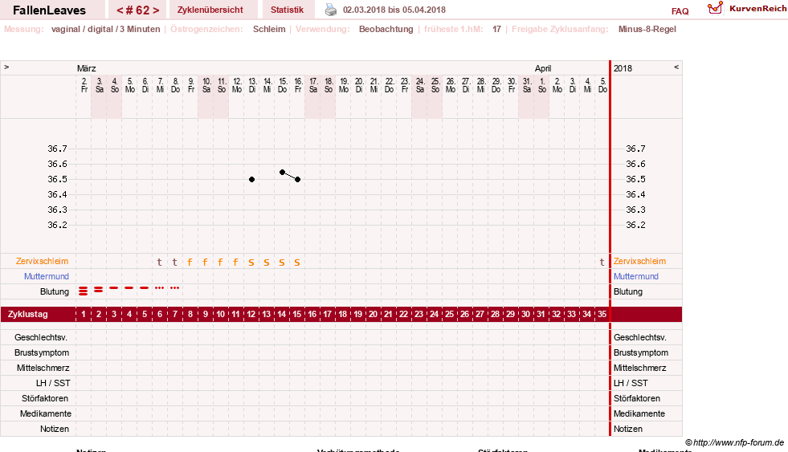Click the Notizen label right of the red line
Screen dimensions: 788x452
(x=627, y=429)
